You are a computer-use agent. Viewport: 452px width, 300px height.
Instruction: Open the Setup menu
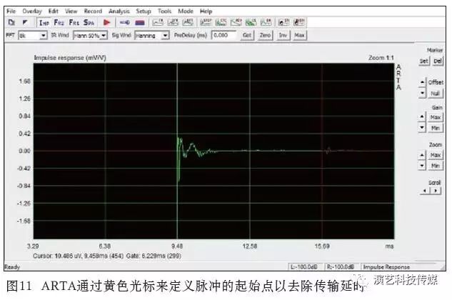click(144, 11)
